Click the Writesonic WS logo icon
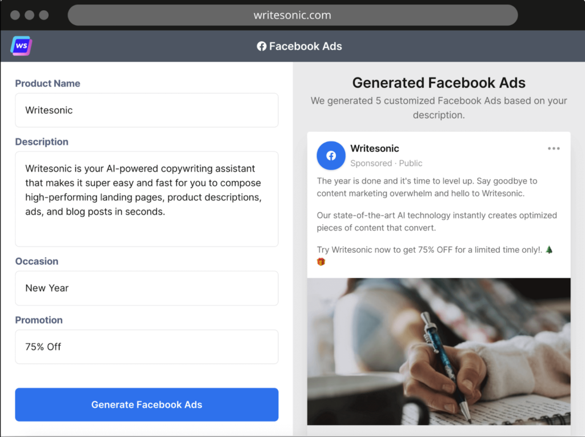 21,46
